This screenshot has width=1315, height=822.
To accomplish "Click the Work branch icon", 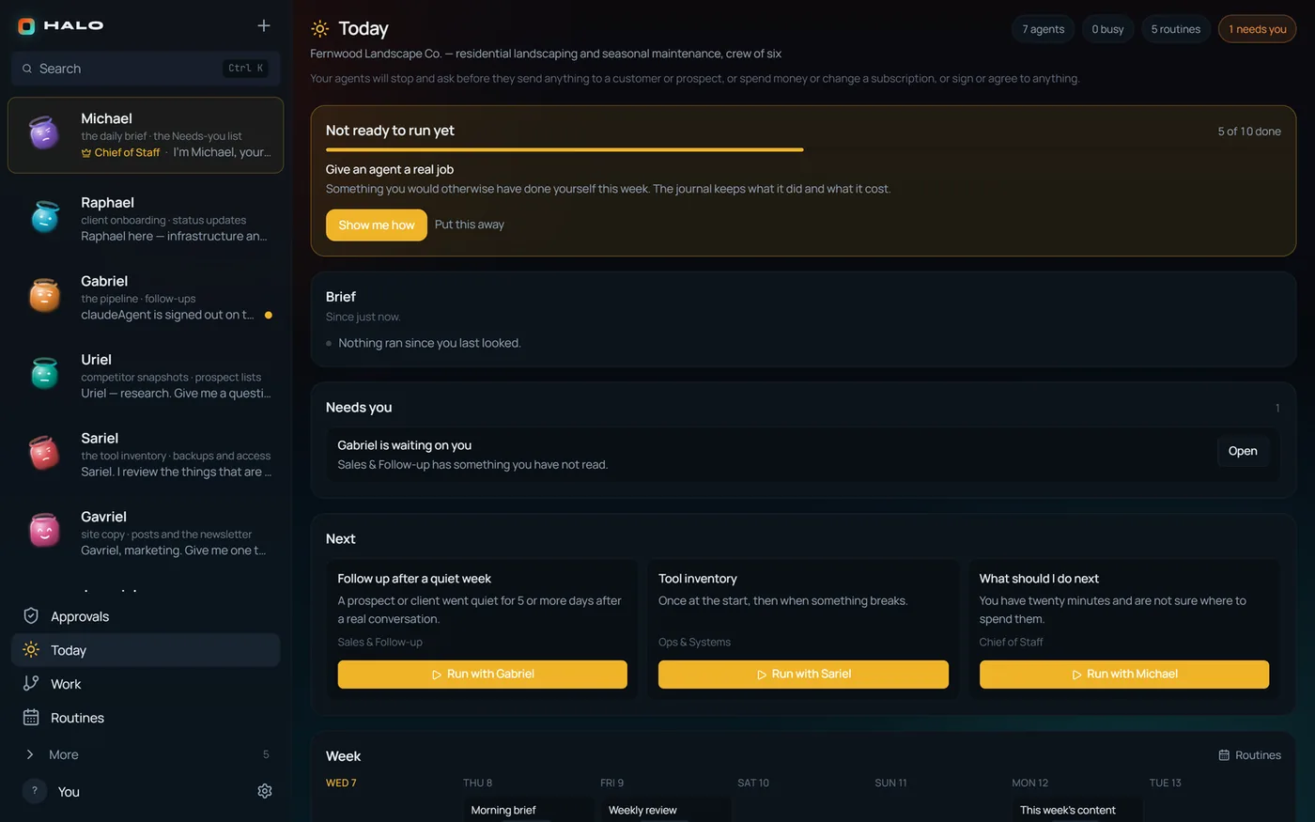I will coord(31,684).
